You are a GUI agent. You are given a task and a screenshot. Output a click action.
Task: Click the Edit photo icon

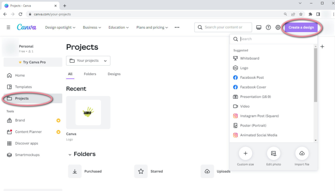(273, 154)
